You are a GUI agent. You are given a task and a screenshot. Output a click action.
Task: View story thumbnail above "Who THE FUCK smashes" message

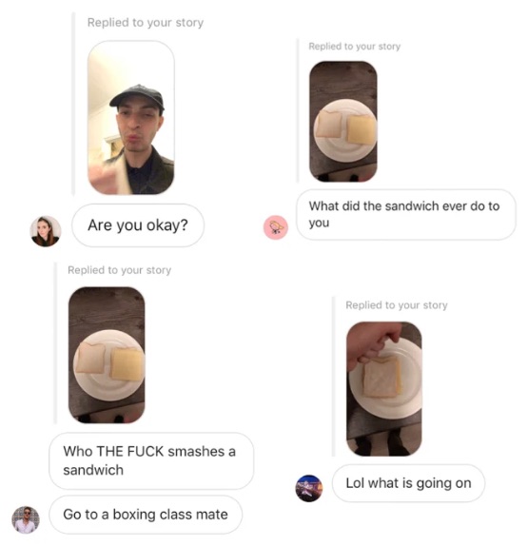point(107,355)
